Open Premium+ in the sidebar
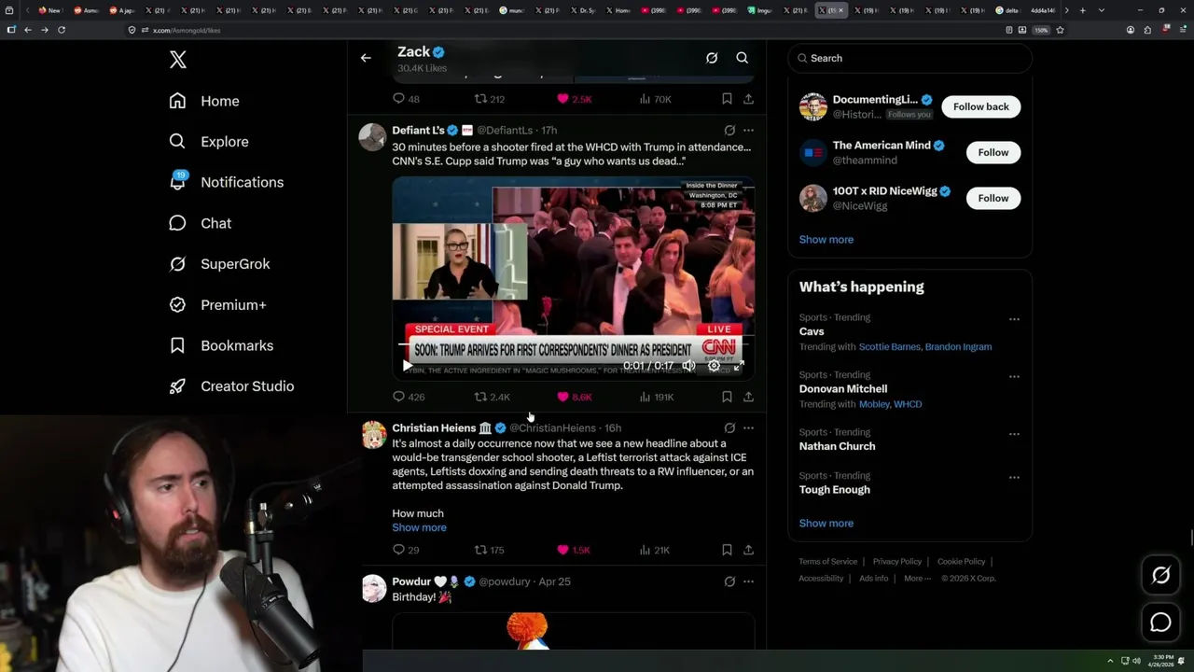Image resolution: width=1194 pixels, height=672 pixels. pos(218,305)
